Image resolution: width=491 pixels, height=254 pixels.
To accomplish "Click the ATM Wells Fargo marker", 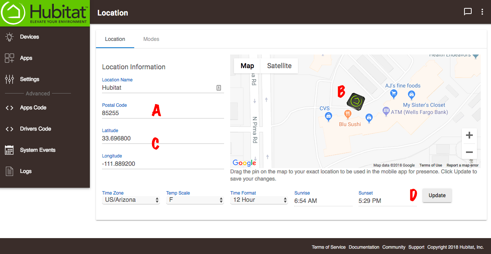I will click(x=386, y=111).
